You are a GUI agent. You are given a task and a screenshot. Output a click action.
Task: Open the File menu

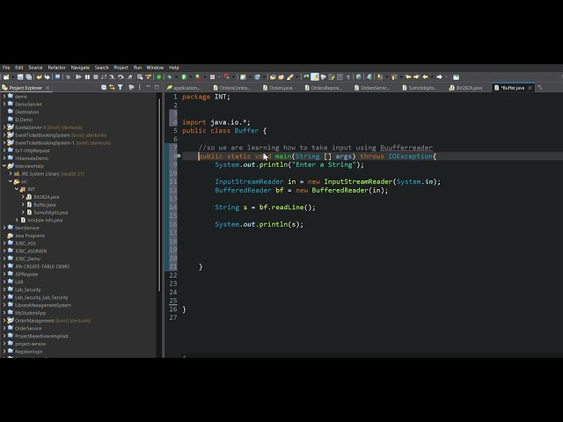[6, 68]
